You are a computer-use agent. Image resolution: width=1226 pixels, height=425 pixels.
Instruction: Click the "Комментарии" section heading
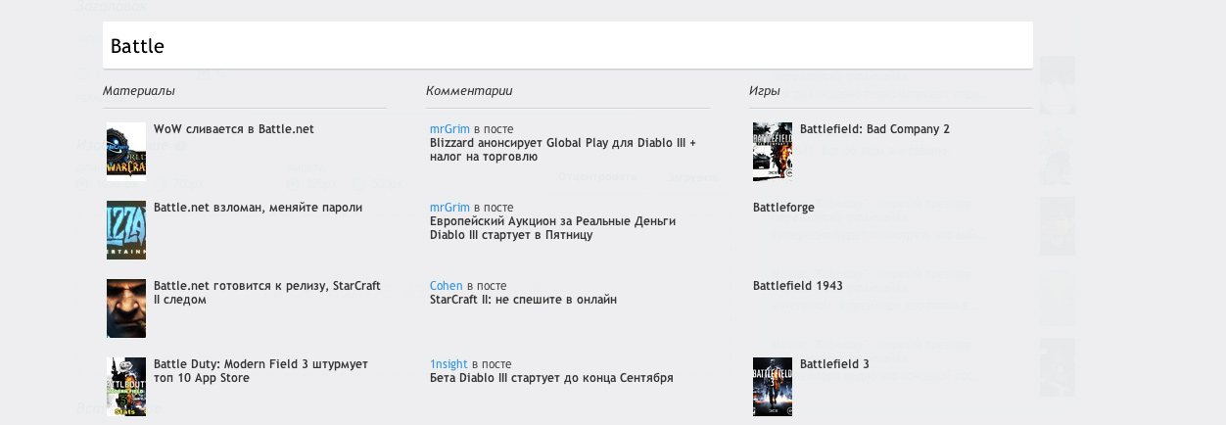[469, 91]
